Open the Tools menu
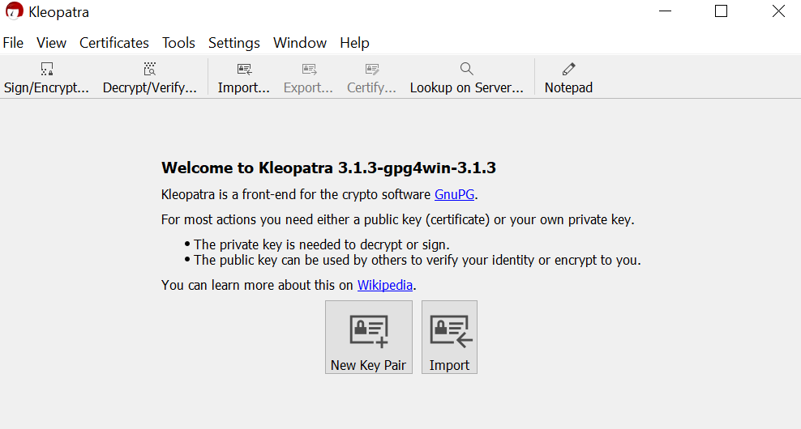 (x=178, y=43)
